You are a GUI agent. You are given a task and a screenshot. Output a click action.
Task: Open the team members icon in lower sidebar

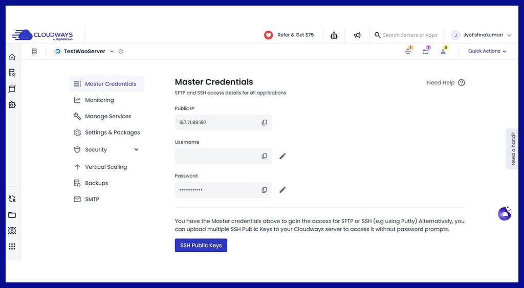12,199
